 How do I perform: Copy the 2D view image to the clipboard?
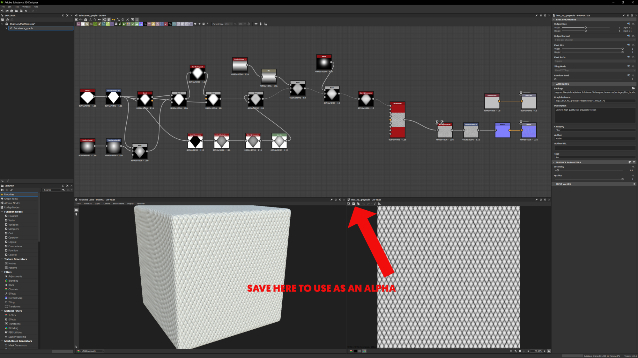tap(358, 204)
